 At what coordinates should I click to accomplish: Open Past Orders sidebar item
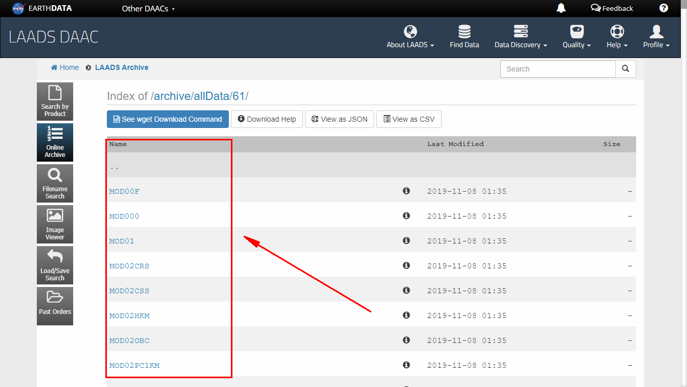[55, 306]
